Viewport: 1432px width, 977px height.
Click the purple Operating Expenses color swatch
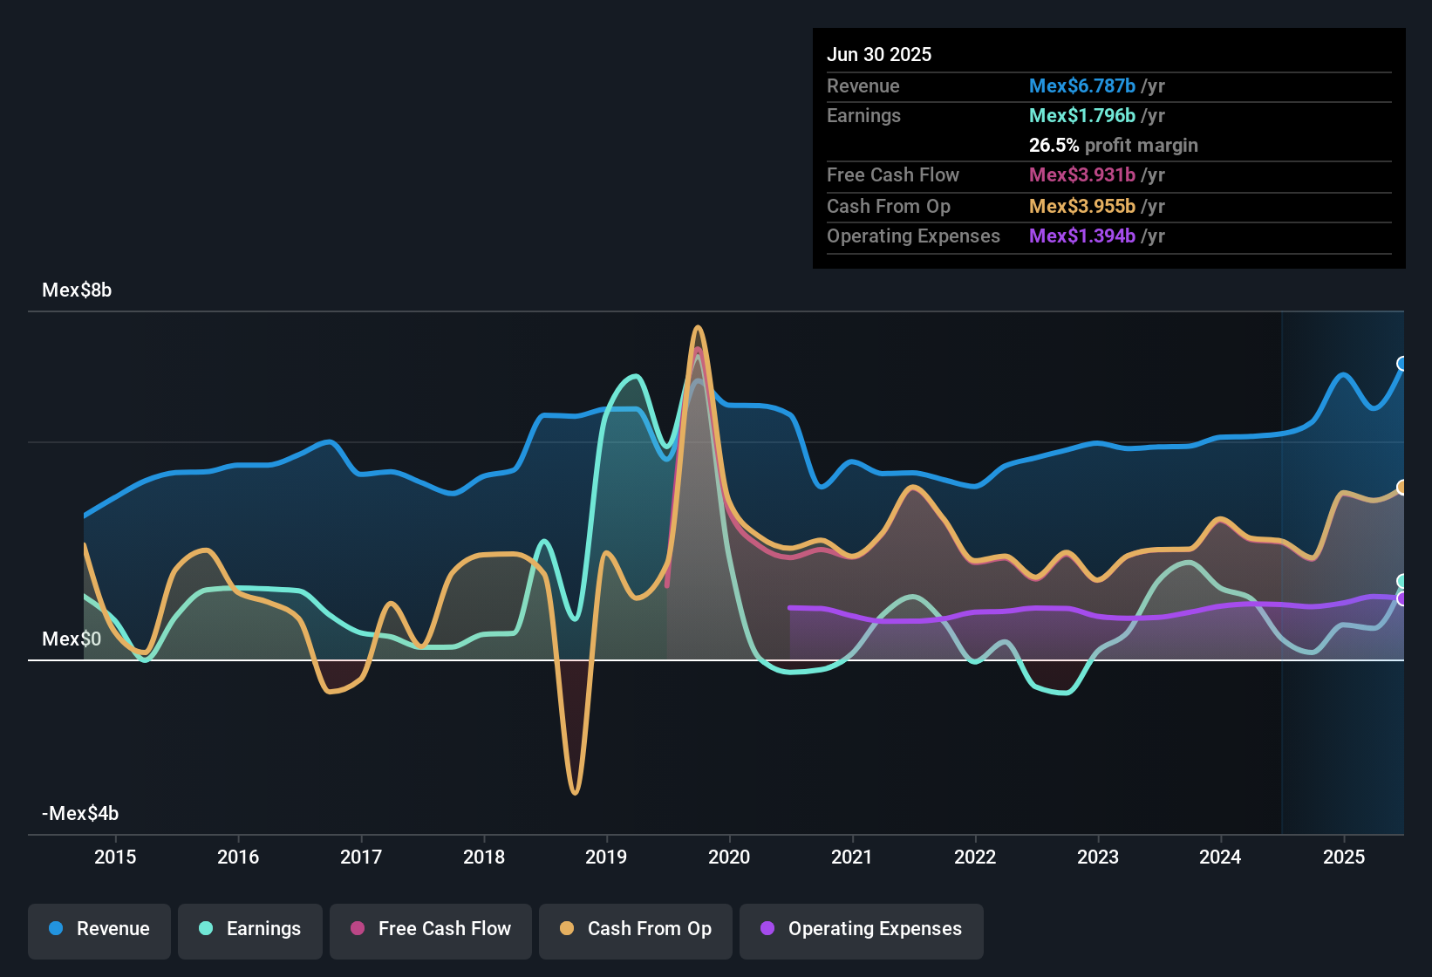pos(767,929)
